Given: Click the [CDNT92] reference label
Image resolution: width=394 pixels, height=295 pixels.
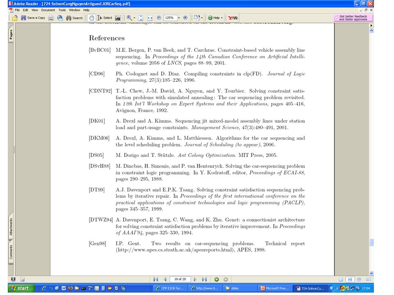Looking at the screenshot, I should click(100, 91).
